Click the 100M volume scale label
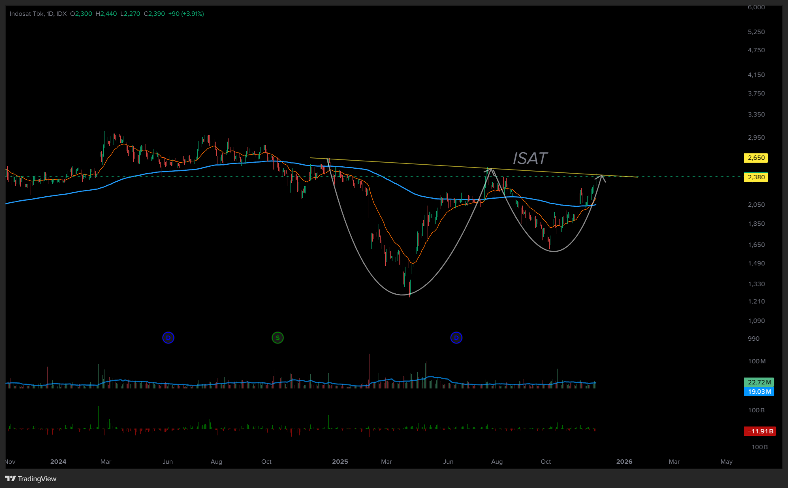 tap(756, 361)
